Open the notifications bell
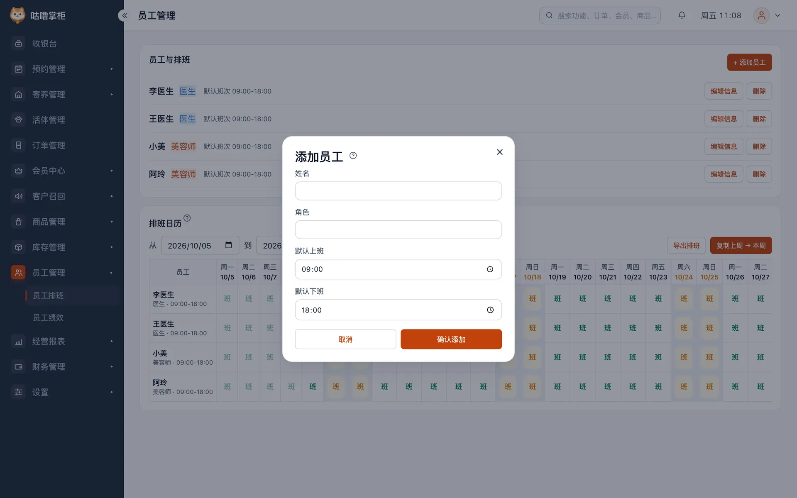Image resolution: width=797 pixels, height=498 pixels. click(x=682, y=15)
